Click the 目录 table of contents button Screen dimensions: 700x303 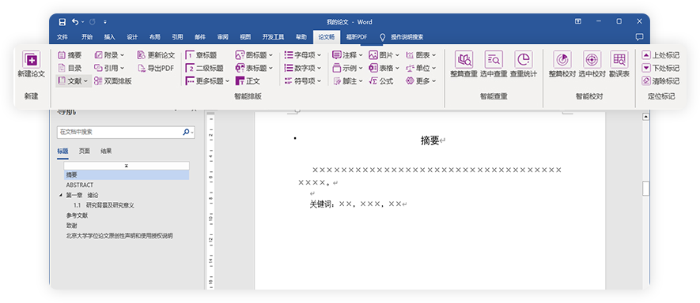pos(70,68)
